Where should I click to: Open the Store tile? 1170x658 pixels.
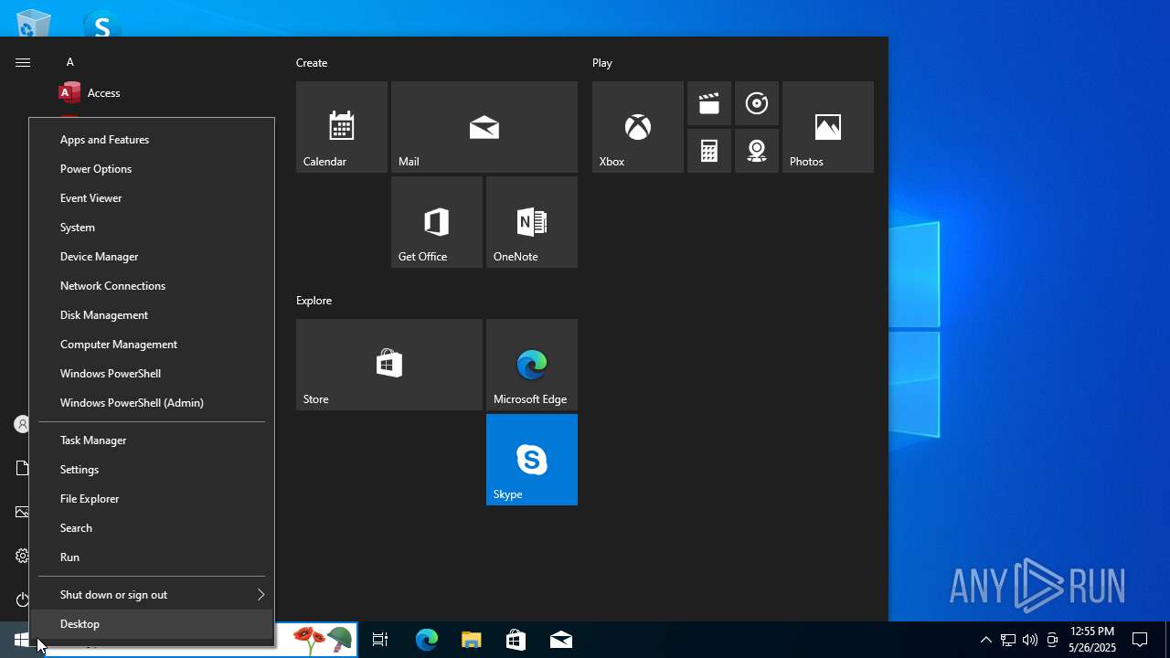[x=389, y=365]
